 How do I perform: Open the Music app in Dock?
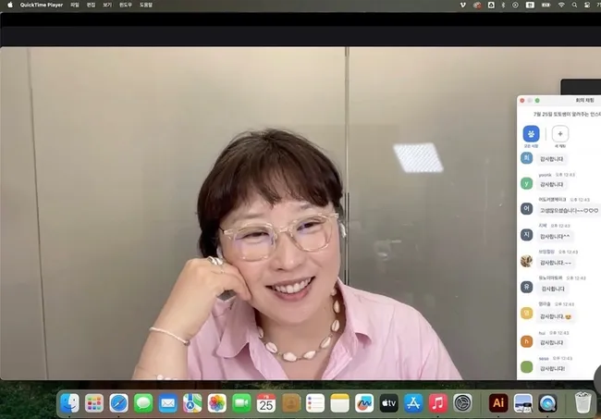coord(438,403)
